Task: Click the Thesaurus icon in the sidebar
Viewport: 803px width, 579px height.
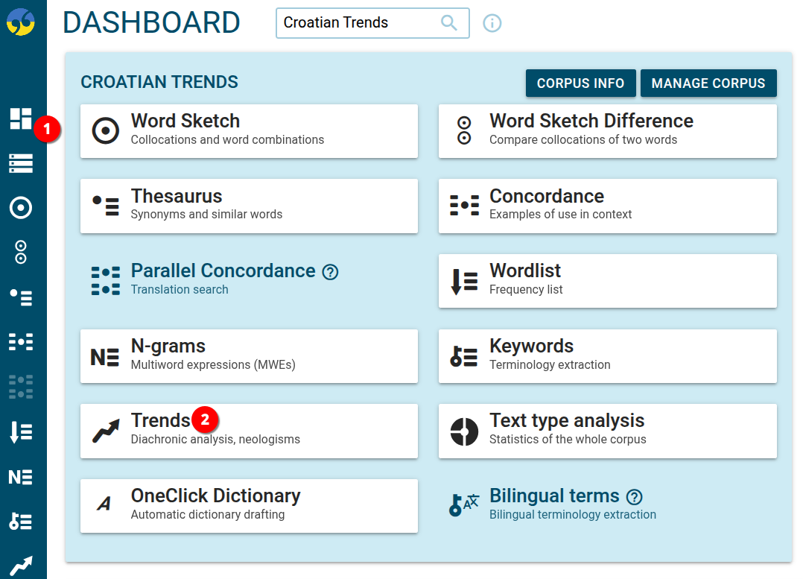Action: [x=21, y=297]
